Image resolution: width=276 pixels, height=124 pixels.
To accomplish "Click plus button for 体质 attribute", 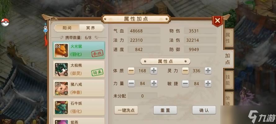I will (154, 71).
